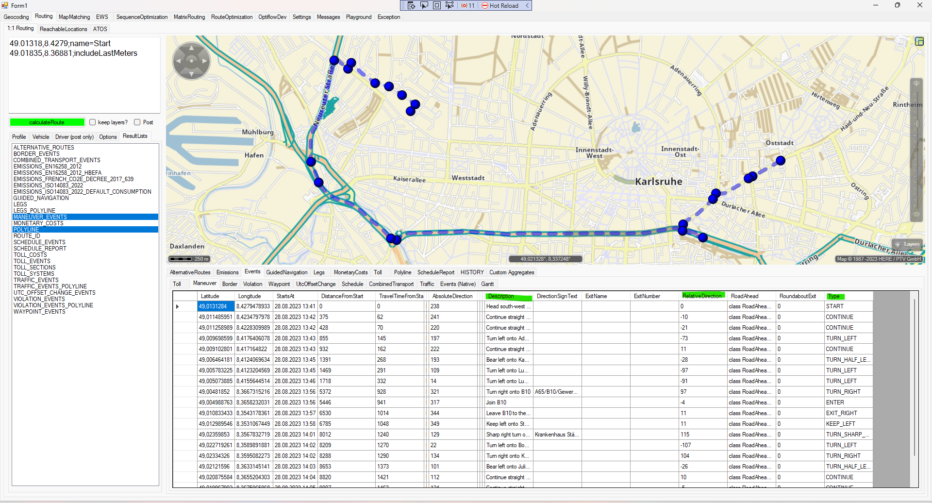
Task: Enable the keep layers checkbox
Action: (x=92, y=122)
